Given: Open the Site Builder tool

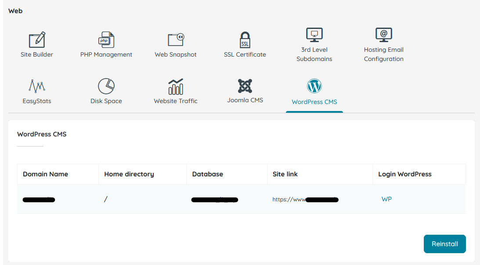Looking at the screenshot, I should (37, 42).
